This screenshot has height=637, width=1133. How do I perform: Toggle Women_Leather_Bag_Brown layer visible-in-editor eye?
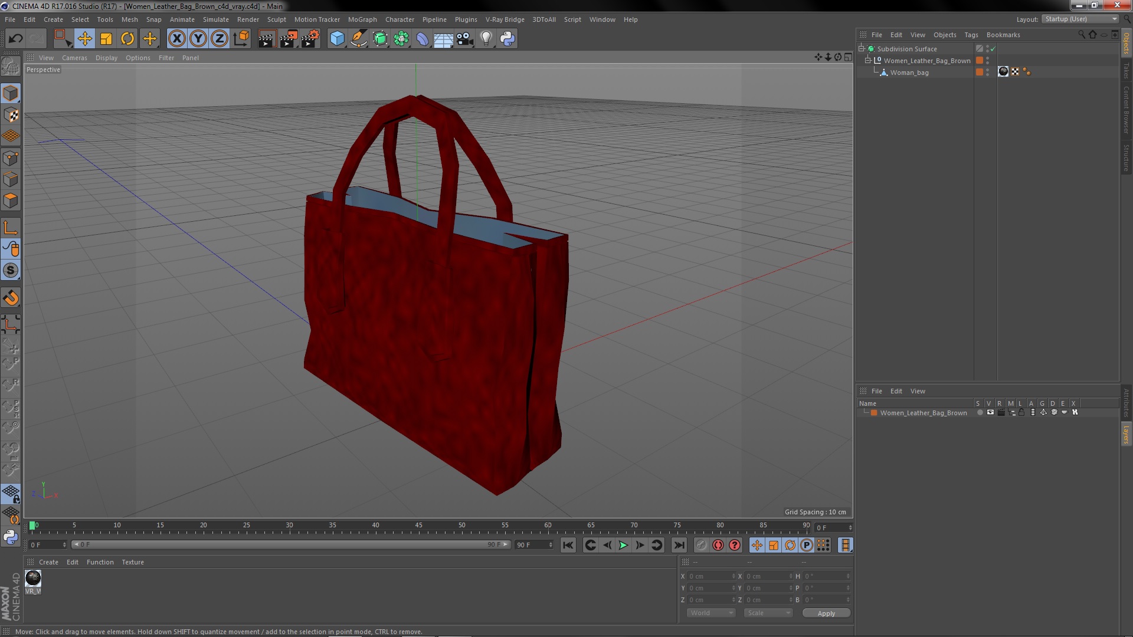(990, 413)
